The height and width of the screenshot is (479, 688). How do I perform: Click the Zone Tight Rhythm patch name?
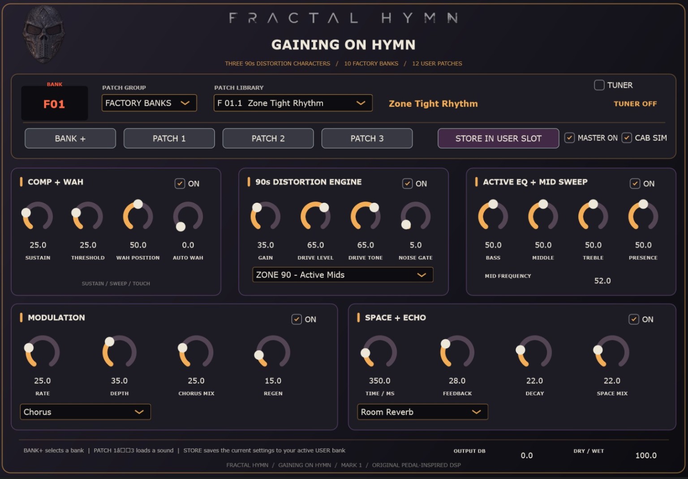[433, 103]
